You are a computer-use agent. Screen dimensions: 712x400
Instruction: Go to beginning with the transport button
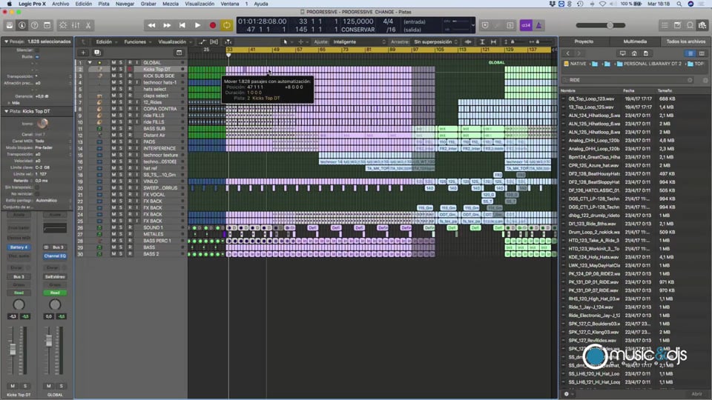point(182,25)
